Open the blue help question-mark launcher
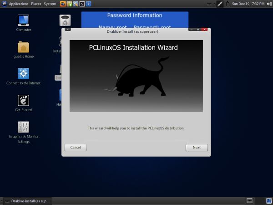This screenshot has height=205, width=273. point(88,4)
